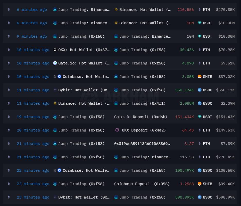The height and width of the screenshot is (206, 241).
Task: Click SHIB token icon in 3.256B row
Action: [x=200, y=184]
